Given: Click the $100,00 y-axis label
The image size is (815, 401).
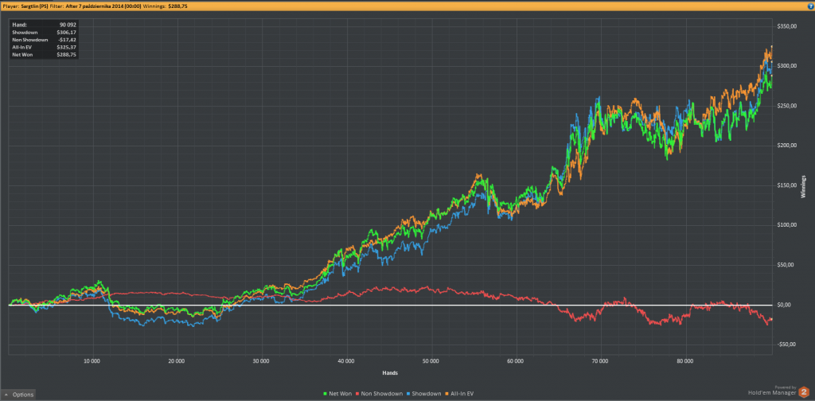Looking at the screenshot, I should [787, 225].
